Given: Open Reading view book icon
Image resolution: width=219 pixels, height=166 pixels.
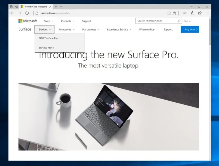Looking at the screenshot, I should click(169, 13).
